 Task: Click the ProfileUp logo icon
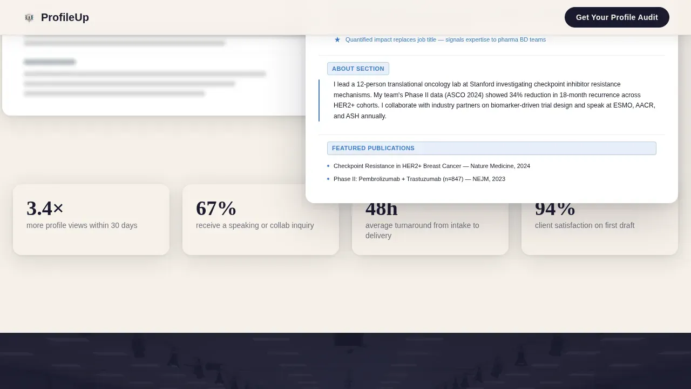(29, 18)
